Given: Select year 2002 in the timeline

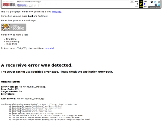Looking at the screenshot, I should tap(145, 7).
